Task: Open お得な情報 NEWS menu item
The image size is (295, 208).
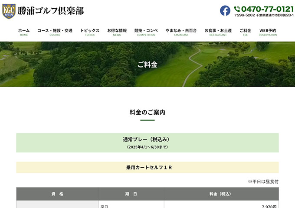Action: (117, 32)
